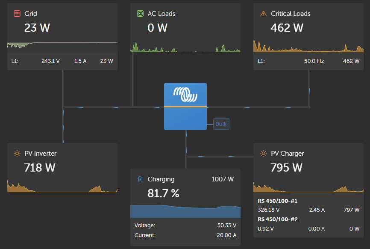Click the PV Inverter sun icon

[17, 153]
